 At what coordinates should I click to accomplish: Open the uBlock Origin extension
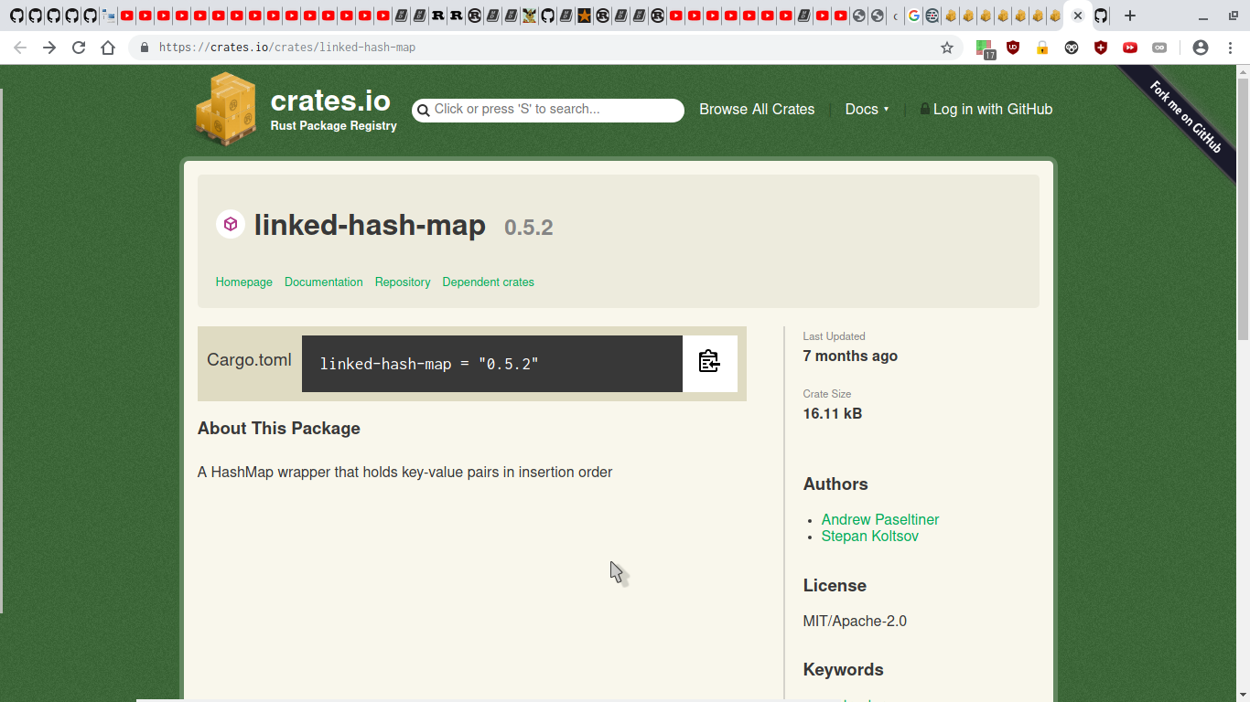pyautogui.click(x=1013, y=48)
